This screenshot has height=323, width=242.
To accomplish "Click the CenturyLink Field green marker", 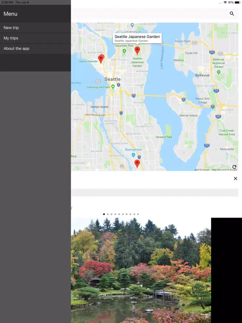I will click(113, 87).
